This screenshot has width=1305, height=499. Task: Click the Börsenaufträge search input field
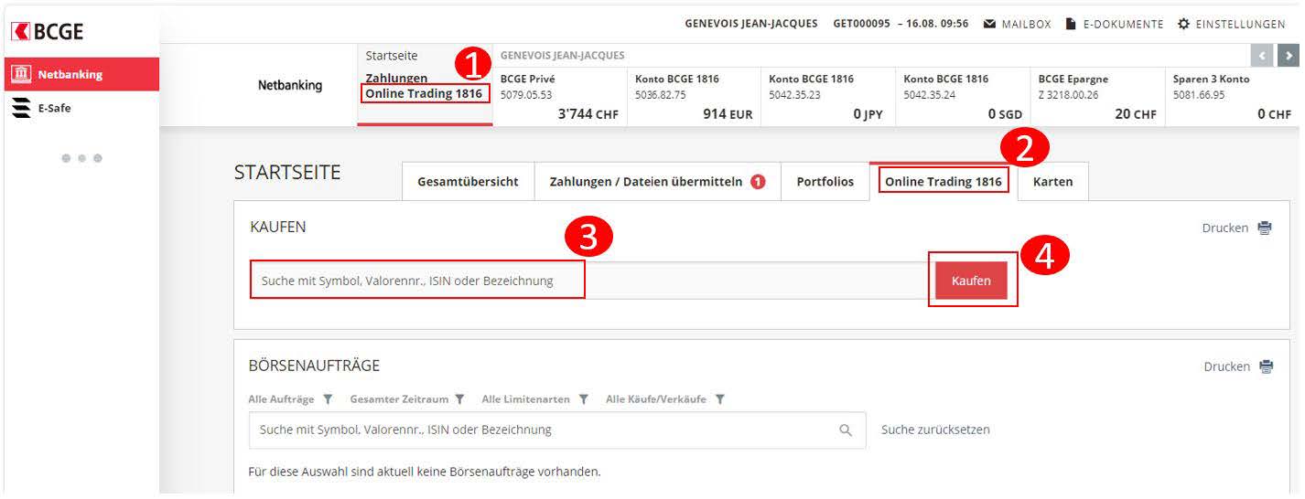tap(557, 430)
